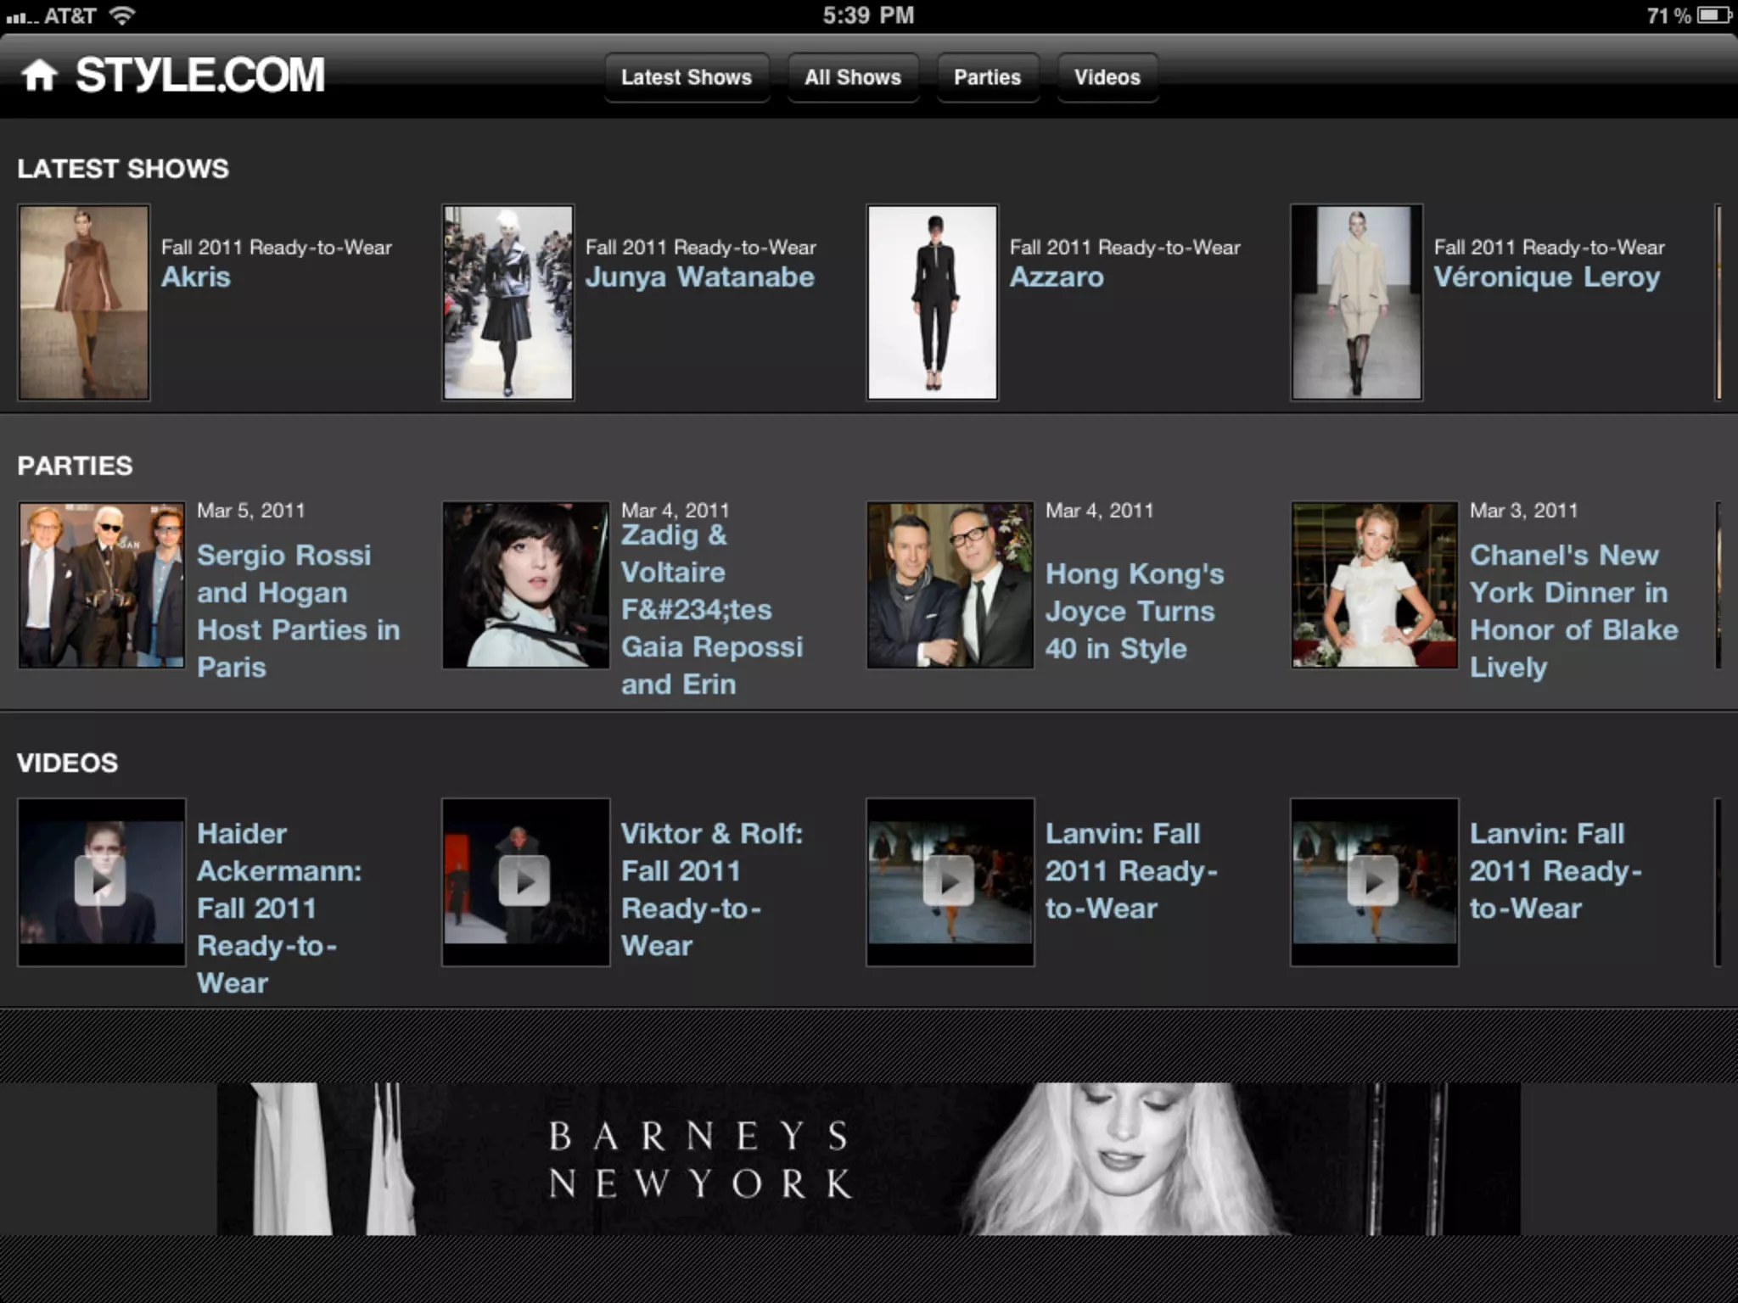
Task: View the Véronique Leroy runway thumbnail
Action: click(1357, 302)
